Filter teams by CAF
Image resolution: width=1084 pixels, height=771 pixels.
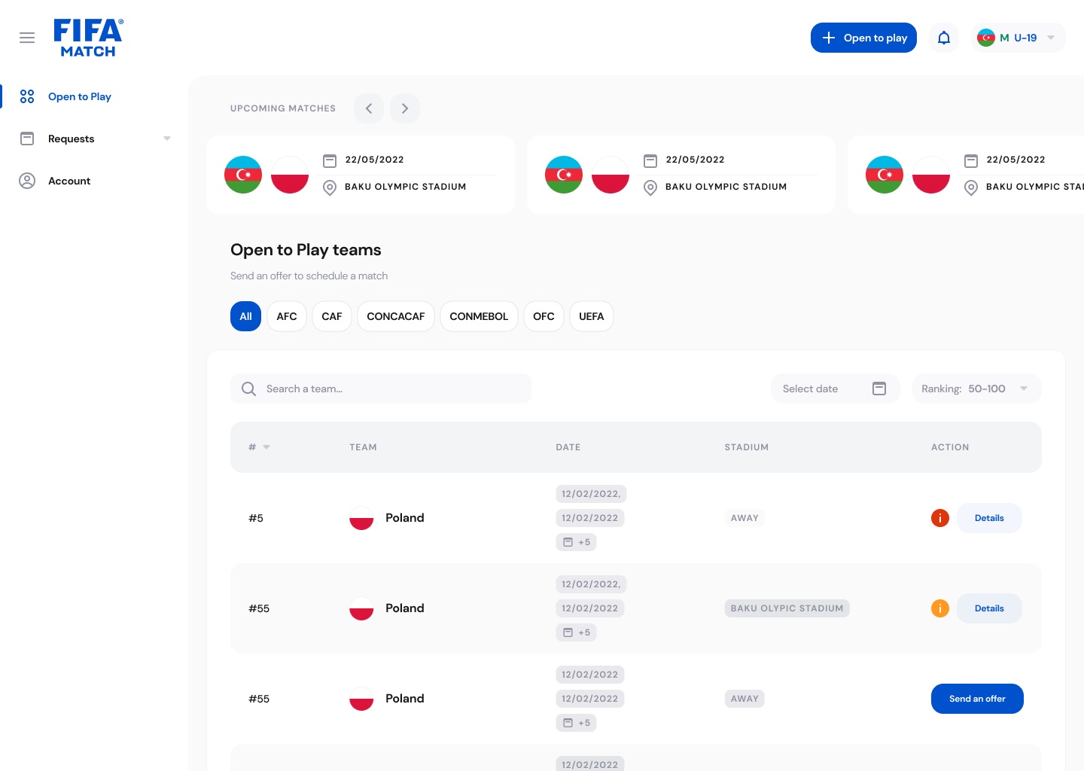click(x=332, y=316)
